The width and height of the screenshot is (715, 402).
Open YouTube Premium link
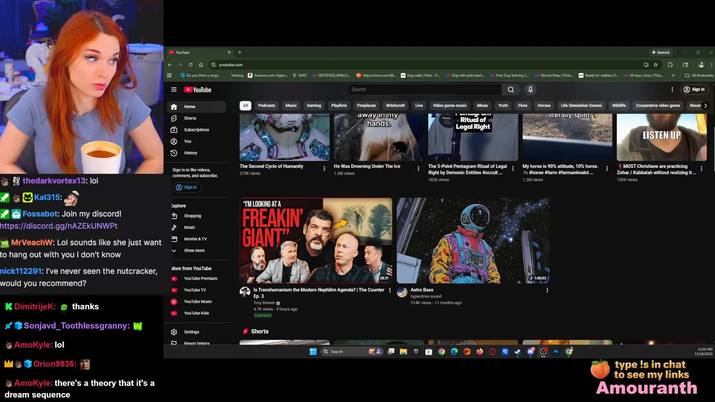tap(198, 279)
